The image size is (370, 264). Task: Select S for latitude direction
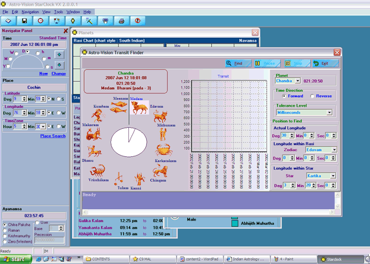59,99
